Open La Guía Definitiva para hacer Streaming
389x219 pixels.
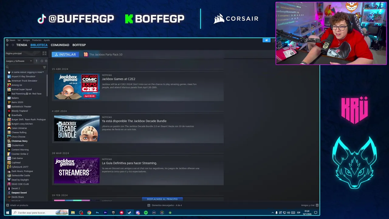pos(129,163)
